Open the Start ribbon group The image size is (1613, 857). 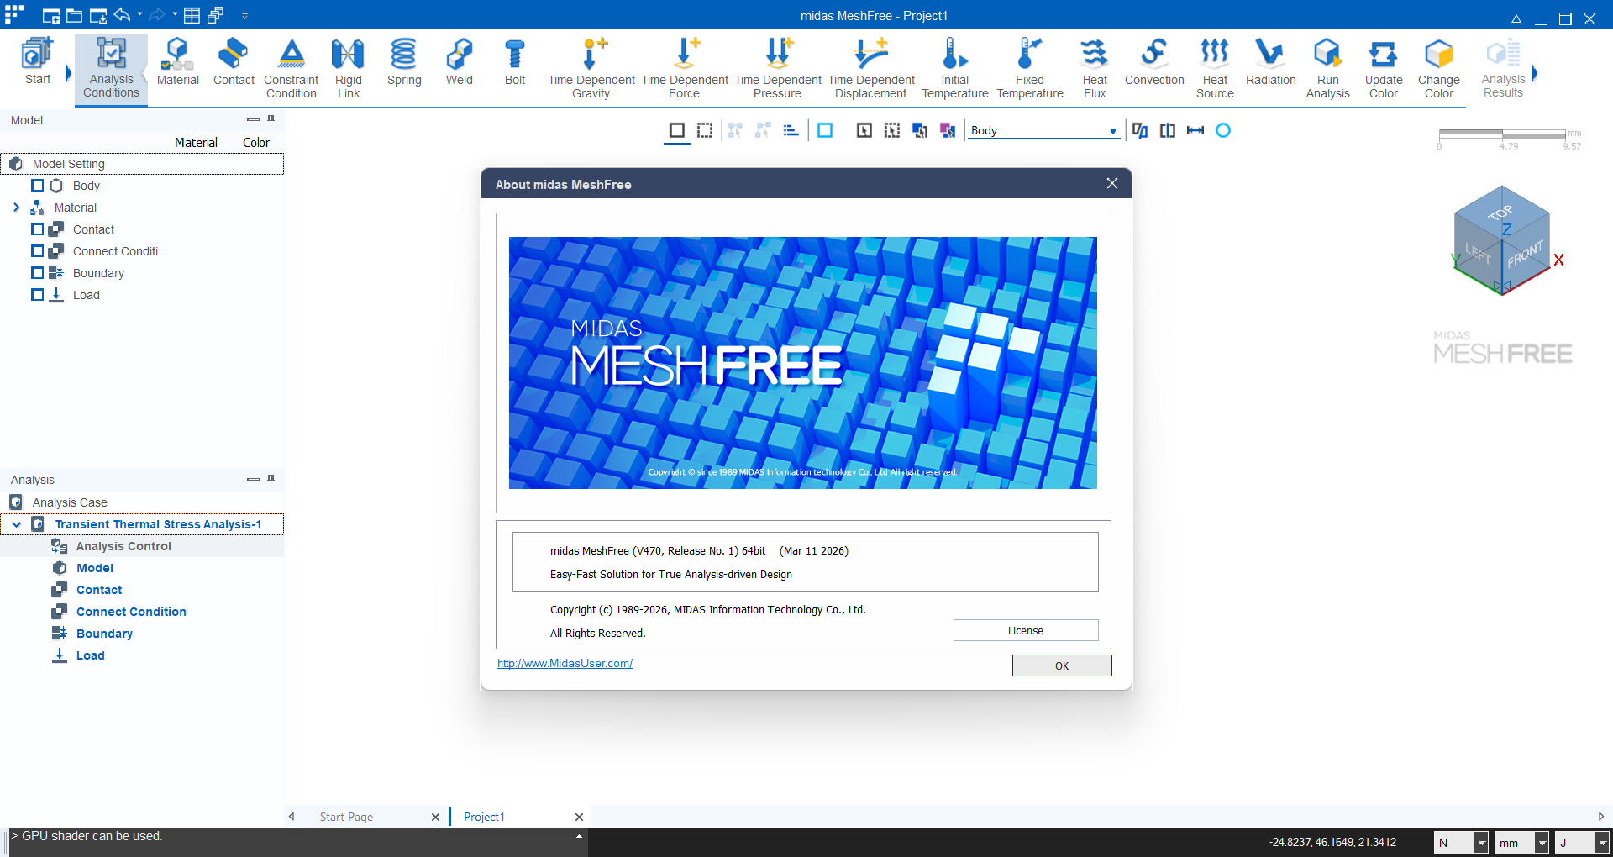37,62
